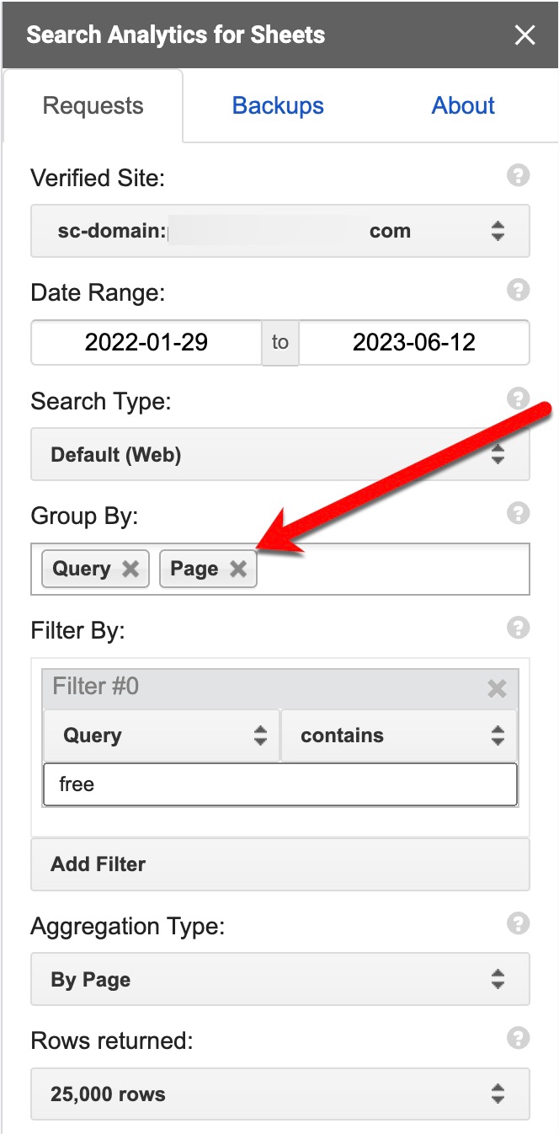Click the start date field 2022-01-29
The image size is (559, 1134).
coord(146,342)
